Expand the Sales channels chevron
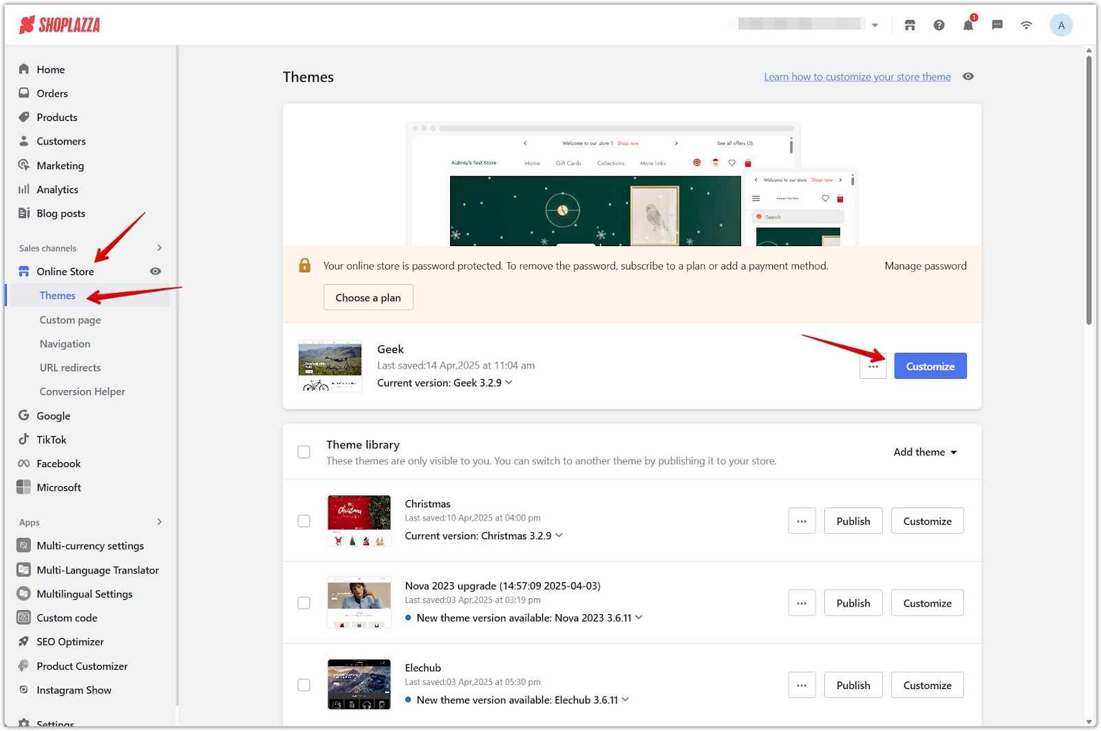Image resolution: width=1101 pixels, height=731 pixels. 160,248
